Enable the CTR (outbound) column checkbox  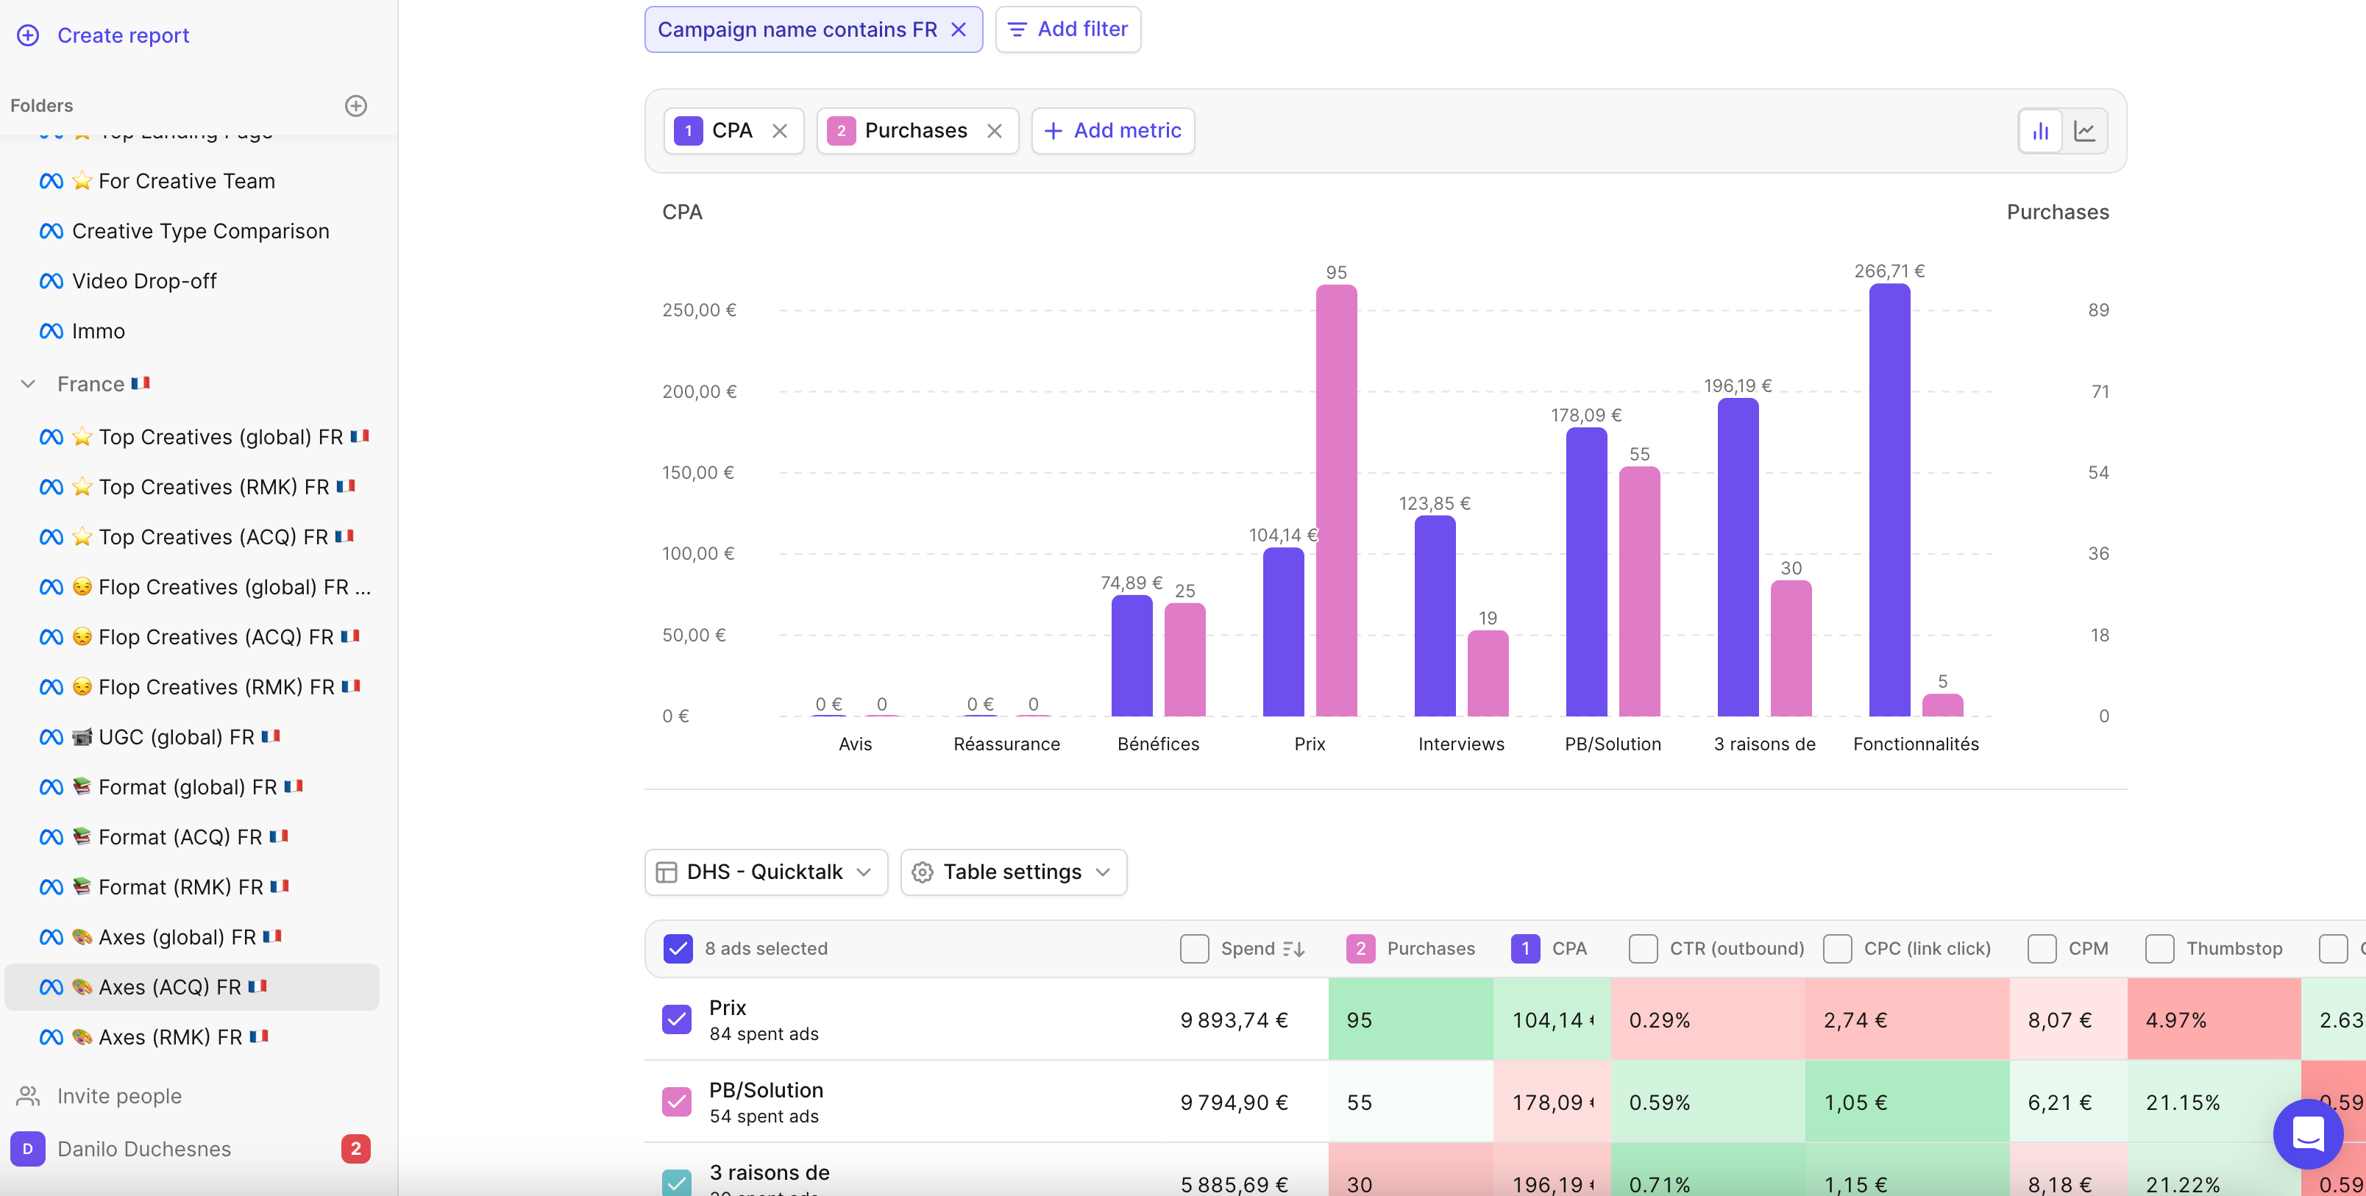point(1642,948)
